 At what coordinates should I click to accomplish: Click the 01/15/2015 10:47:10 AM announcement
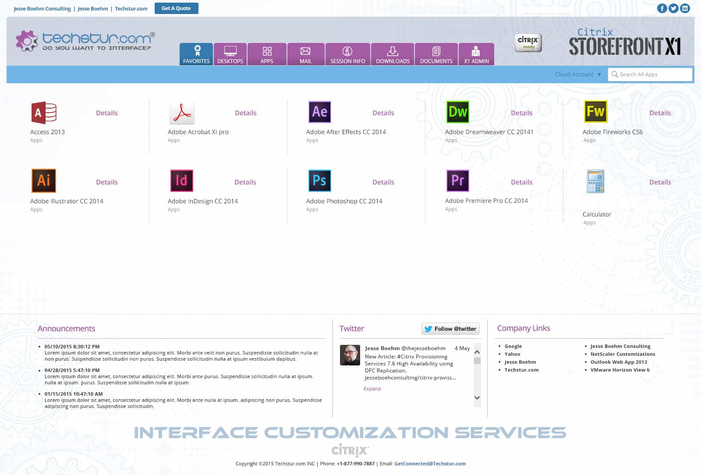[74, 394]
